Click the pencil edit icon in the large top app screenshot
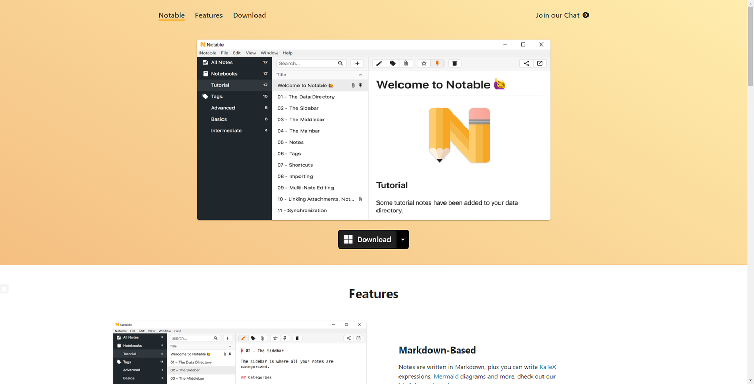754x384 pixels. pos(379,63)
